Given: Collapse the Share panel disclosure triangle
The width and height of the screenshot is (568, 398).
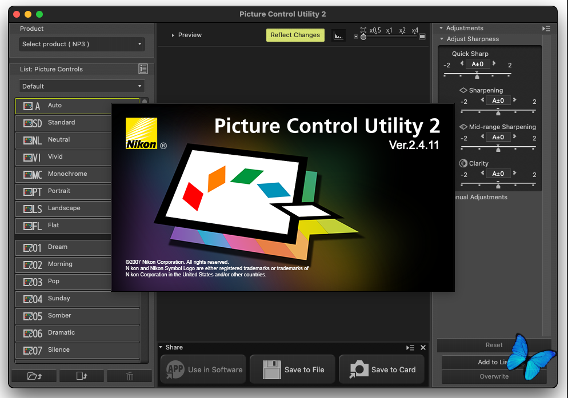Looking at the screenshot, I should 161,347.
